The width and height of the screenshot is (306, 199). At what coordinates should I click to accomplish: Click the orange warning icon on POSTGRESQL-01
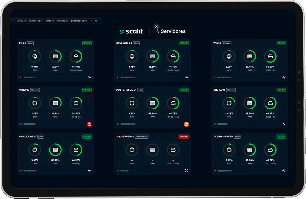point(186,124)
